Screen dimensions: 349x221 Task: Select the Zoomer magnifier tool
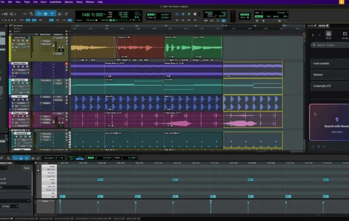pyautogui.click(x=31, y=14)
